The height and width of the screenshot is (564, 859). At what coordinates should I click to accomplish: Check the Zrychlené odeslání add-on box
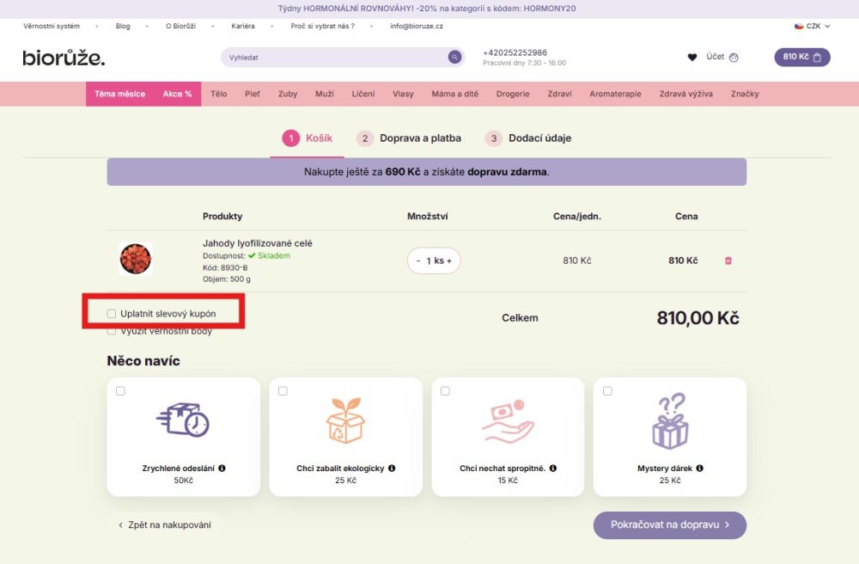(120, 391)
